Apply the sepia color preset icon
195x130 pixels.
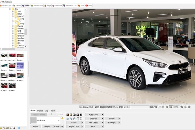[x=67, y=115]
